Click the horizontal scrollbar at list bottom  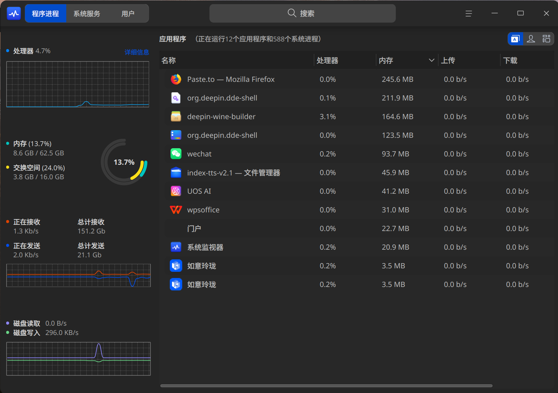point(326,386)
